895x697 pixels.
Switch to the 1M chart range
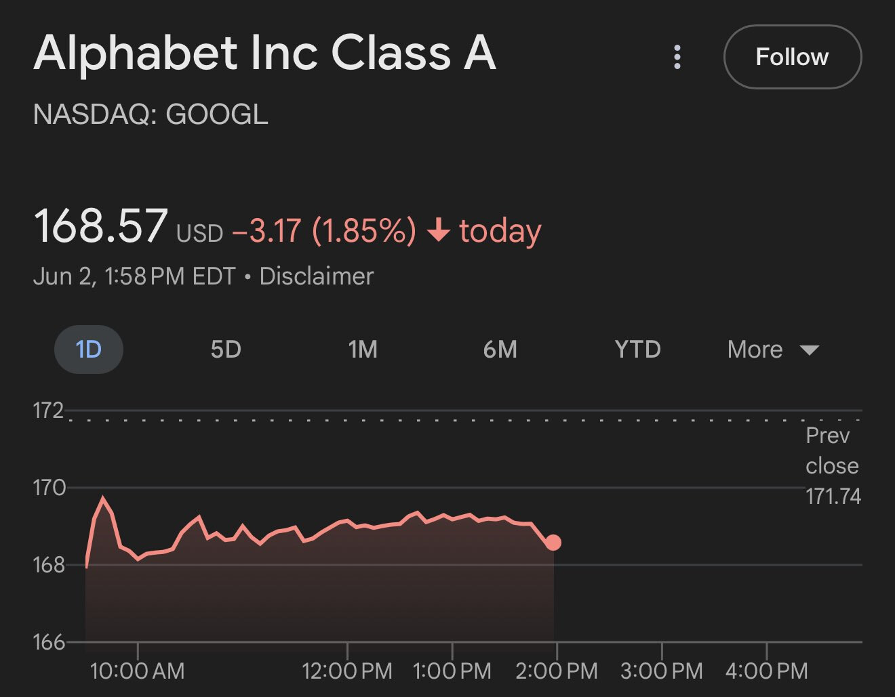click(363, 350)
